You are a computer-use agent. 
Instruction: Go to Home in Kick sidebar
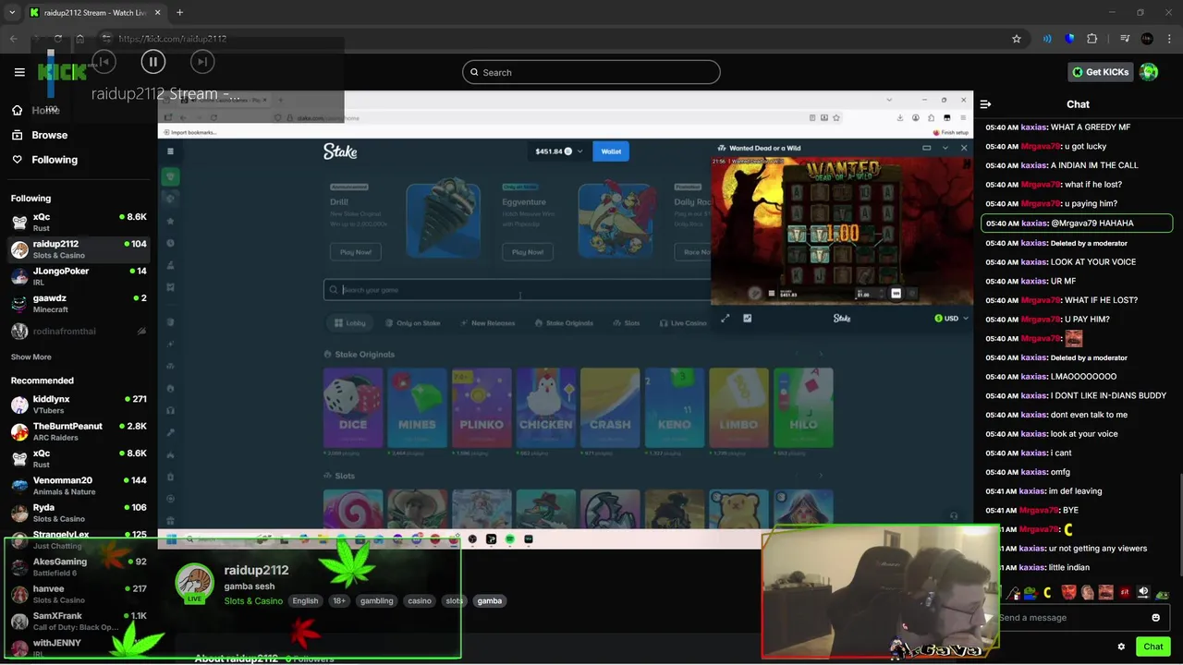[37, 110]
